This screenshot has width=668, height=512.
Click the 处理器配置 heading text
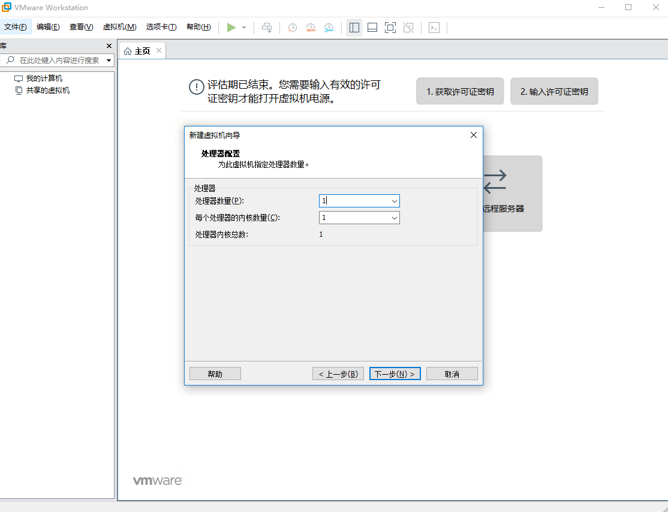[221, 153]
